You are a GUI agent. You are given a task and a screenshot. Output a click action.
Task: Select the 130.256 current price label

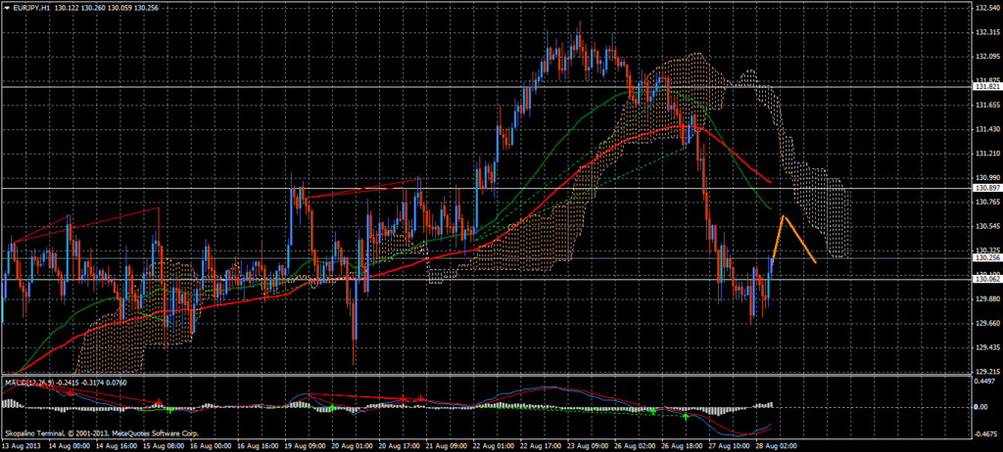985,257
